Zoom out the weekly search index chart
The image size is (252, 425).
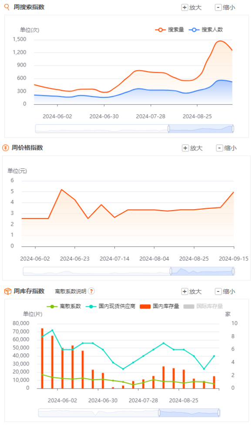[x=225, y=7]
